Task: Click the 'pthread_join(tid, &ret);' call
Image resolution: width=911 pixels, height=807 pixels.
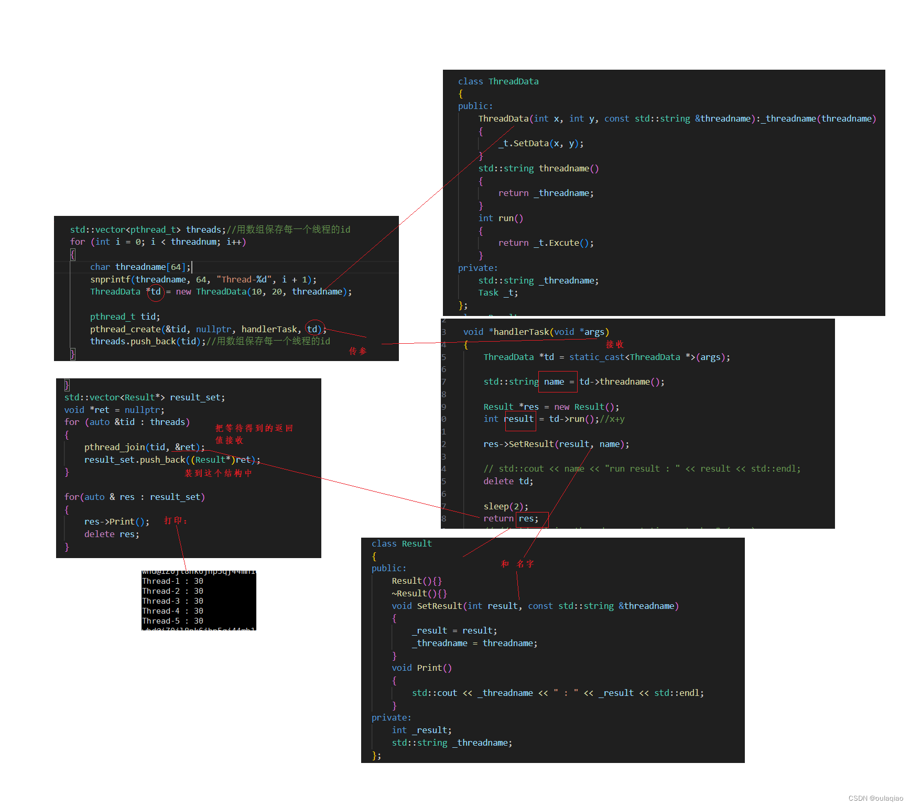Action: click(145, 447)
